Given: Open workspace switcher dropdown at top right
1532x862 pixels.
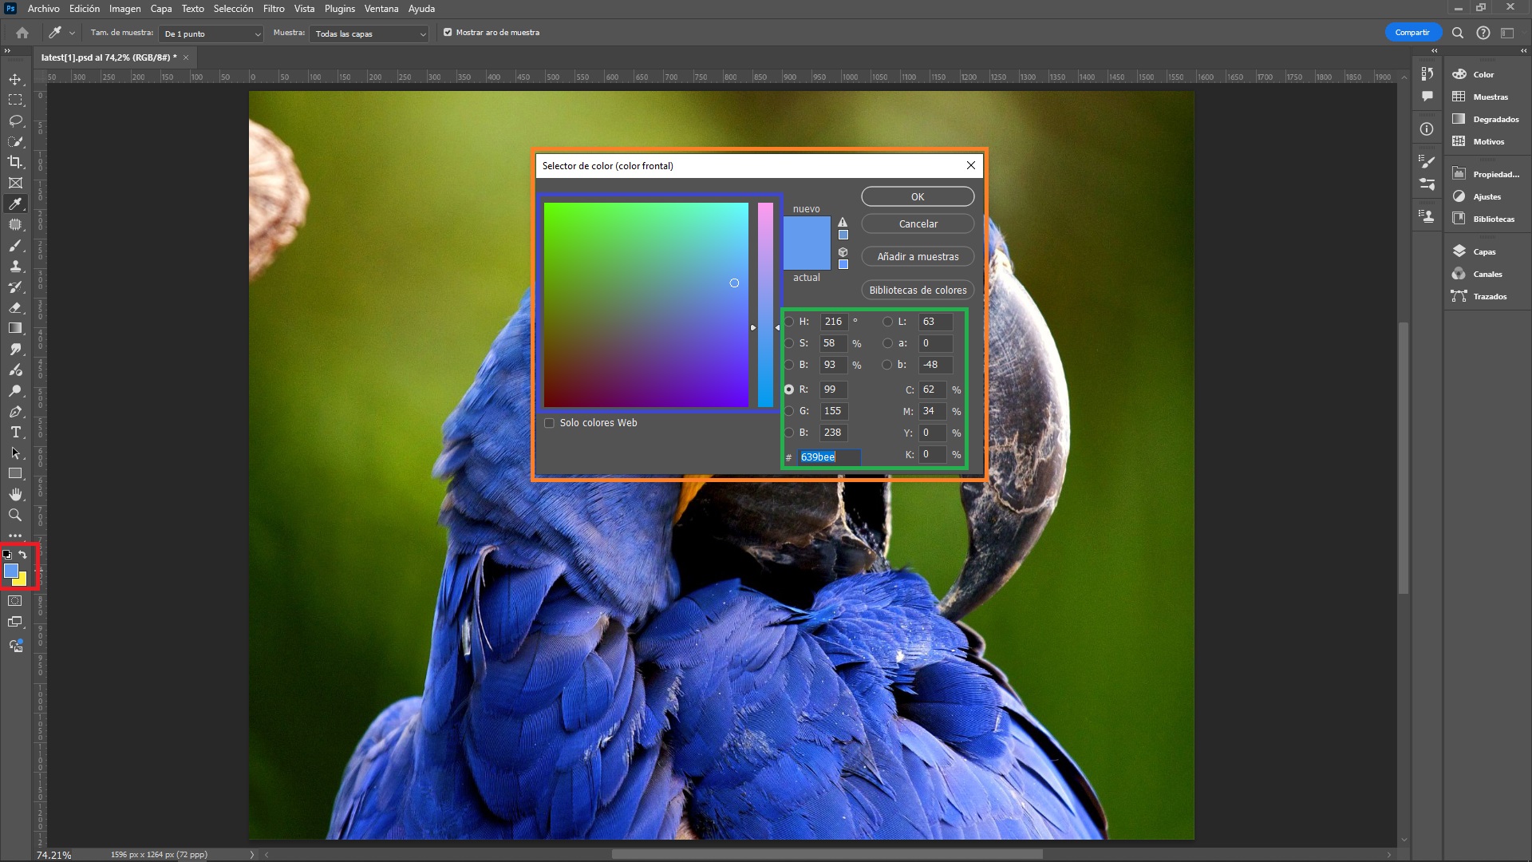Looking at the screenshot, I should pos(1507,33).
